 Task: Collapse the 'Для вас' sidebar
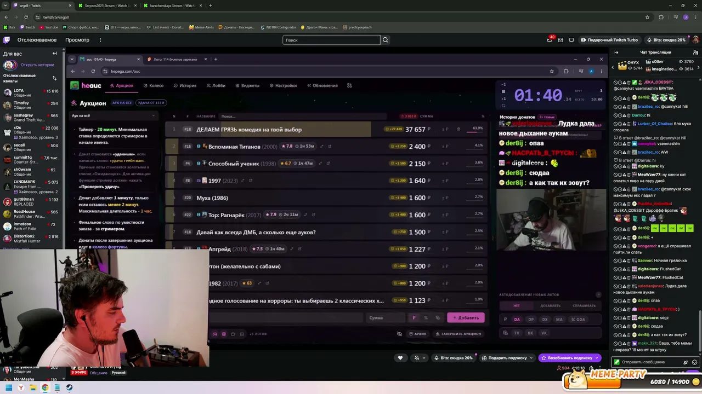55,54
